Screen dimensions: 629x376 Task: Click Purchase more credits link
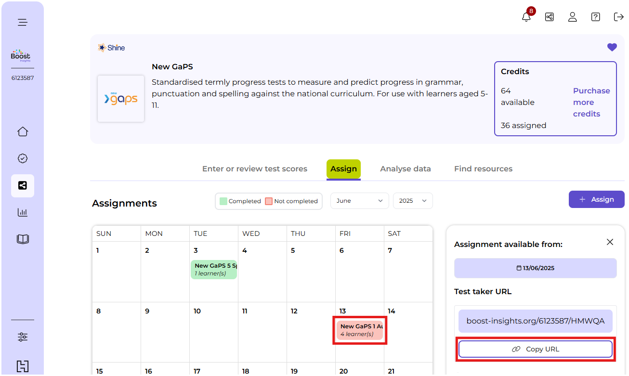(591, 102)
